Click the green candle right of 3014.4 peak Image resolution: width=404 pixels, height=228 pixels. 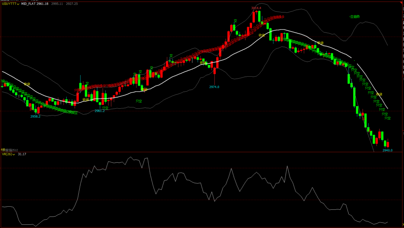point(260,17)
